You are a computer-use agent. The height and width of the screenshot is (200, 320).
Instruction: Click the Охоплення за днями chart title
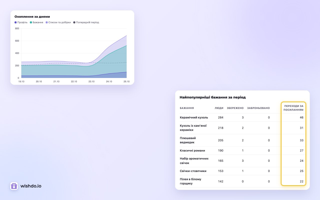click(x=32, y=16)
